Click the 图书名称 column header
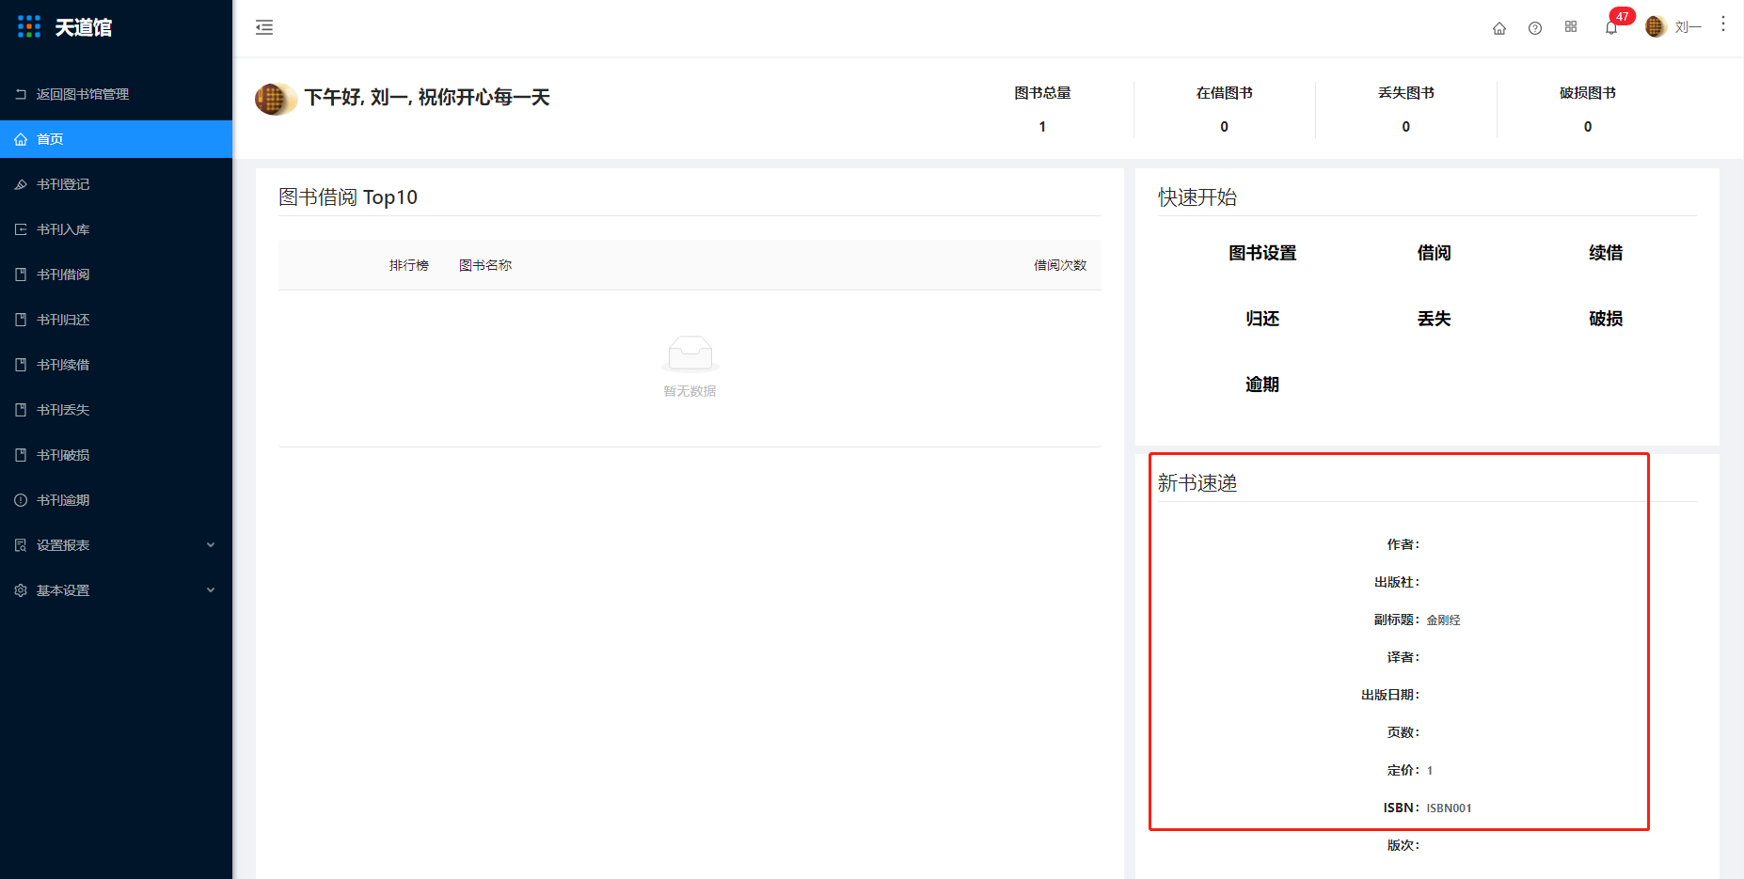 tap(485, 265)
